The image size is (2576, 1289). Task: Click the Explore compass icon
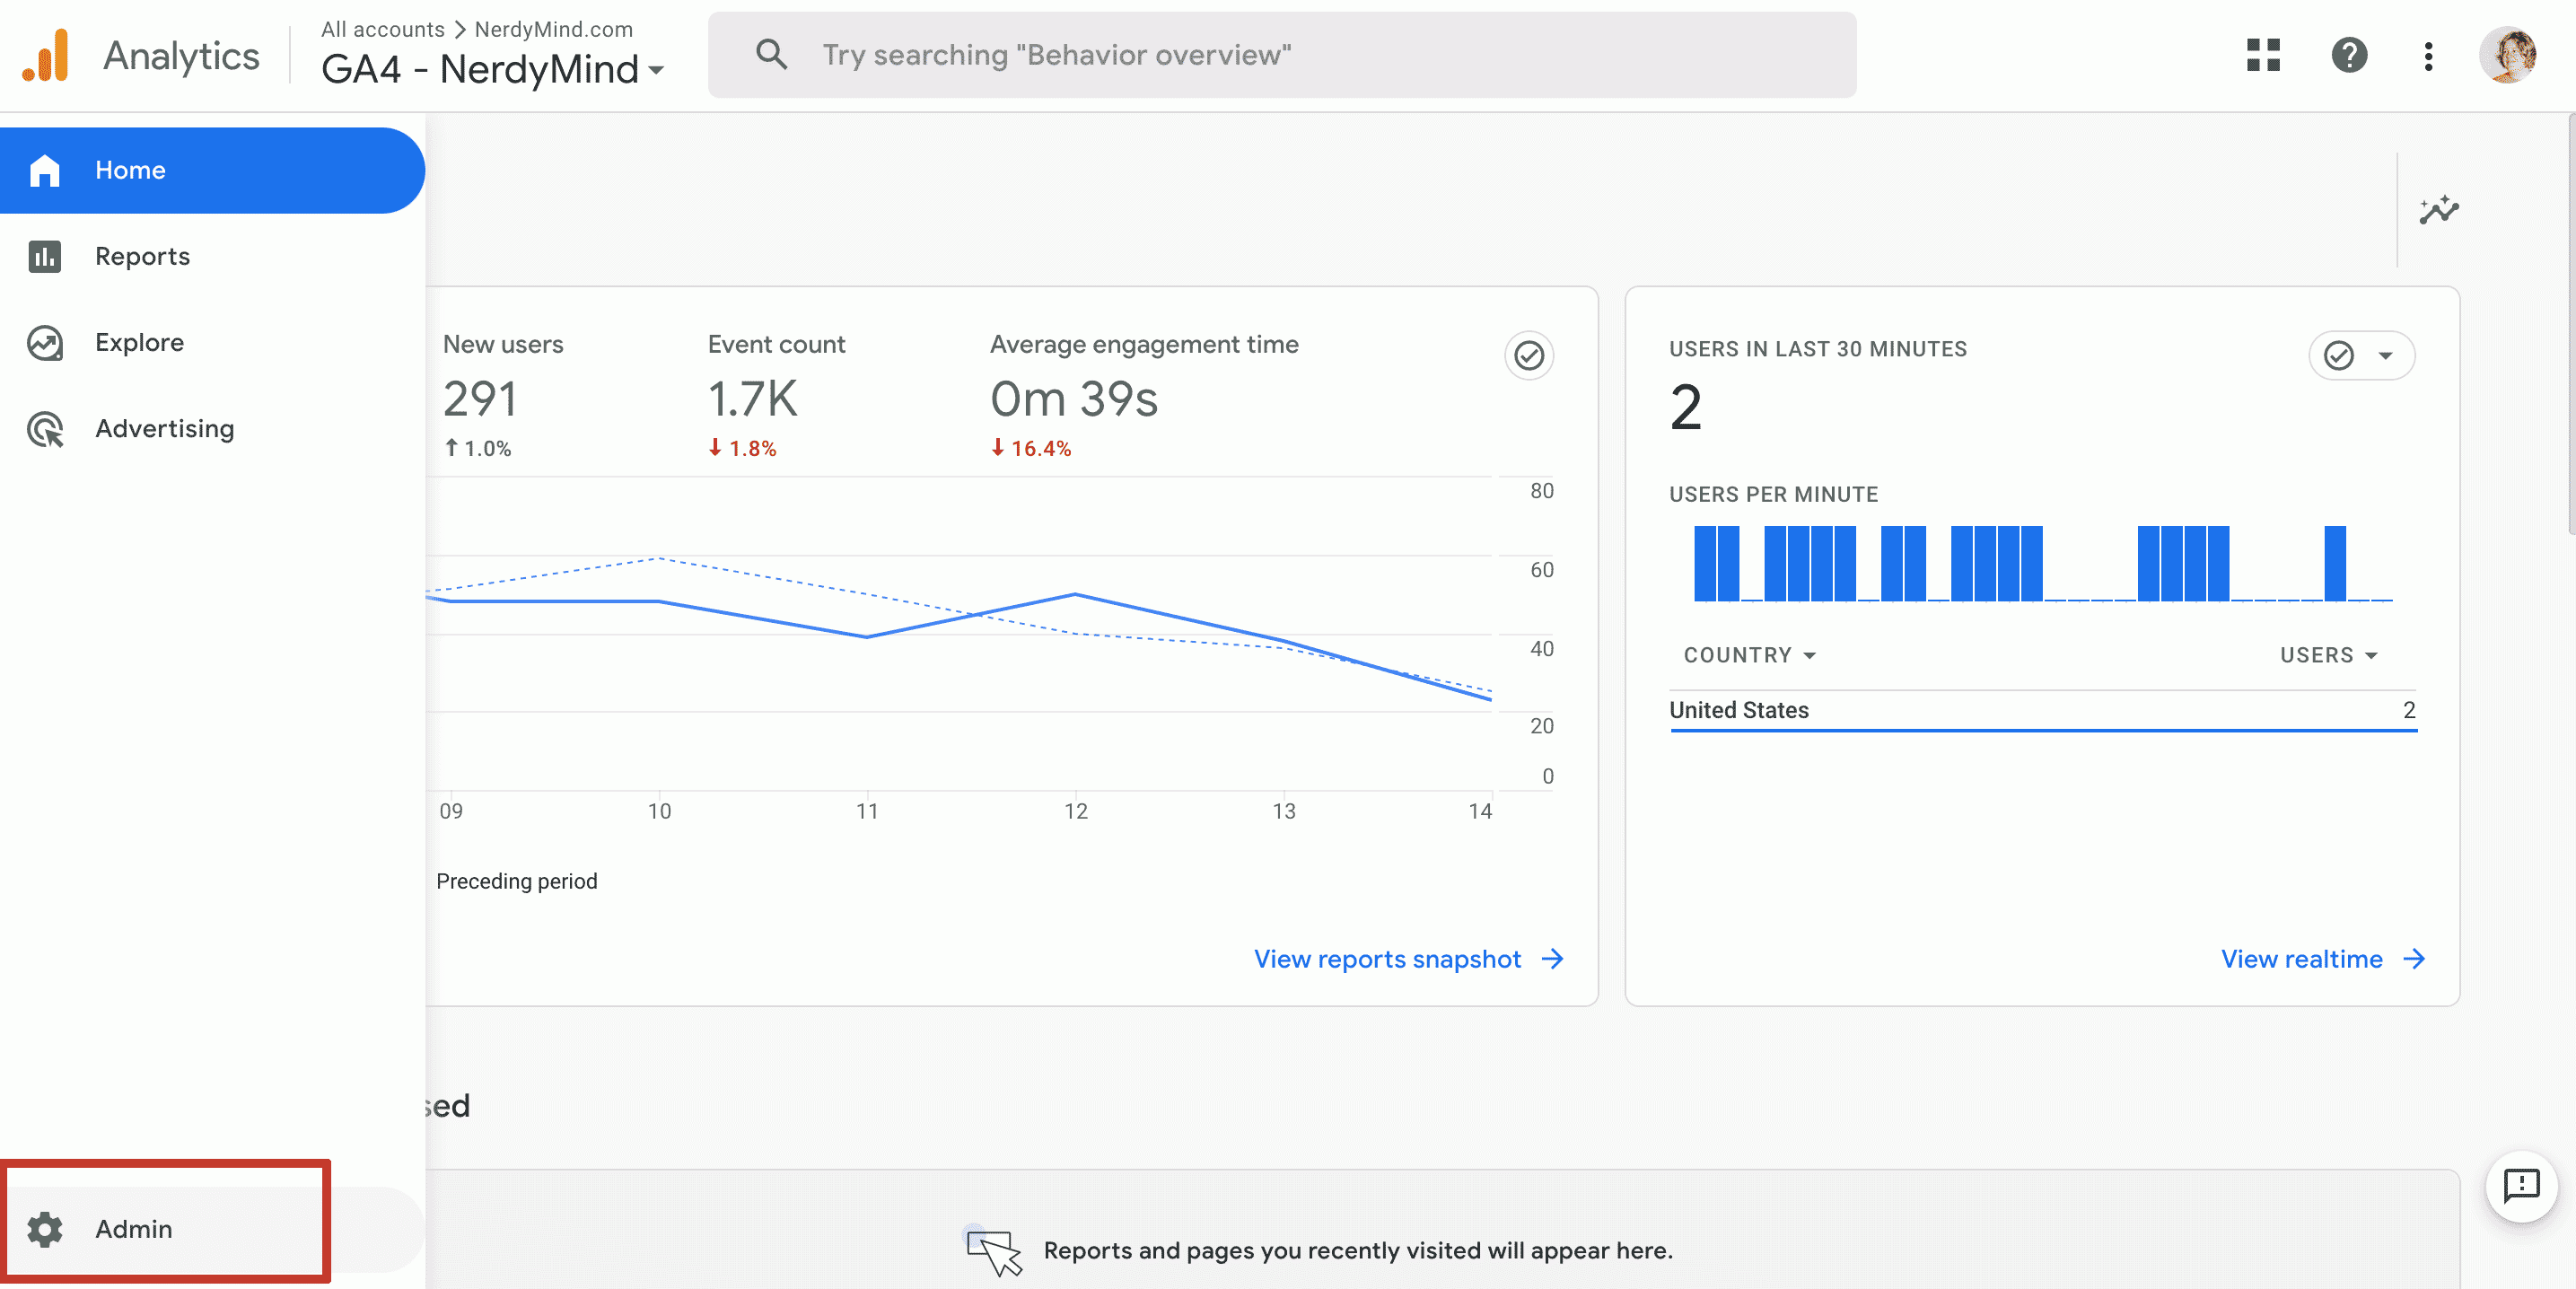[45, 343]
